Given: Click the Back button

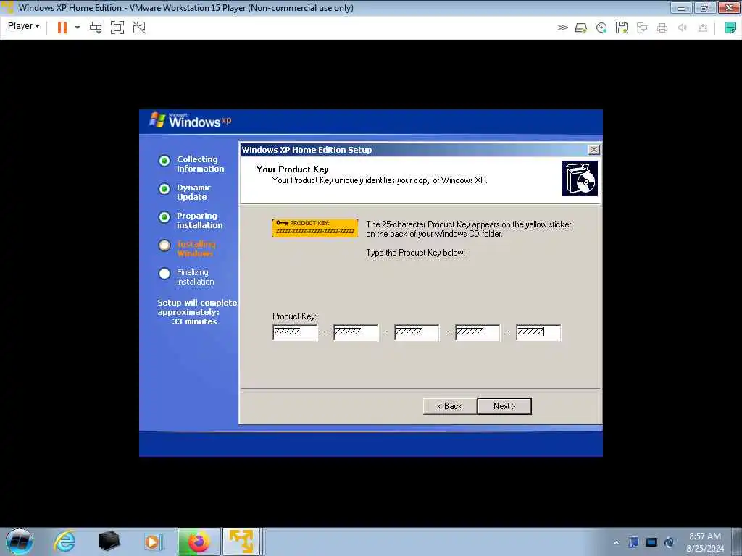Looking at the screenshot, I should [449, 406].
